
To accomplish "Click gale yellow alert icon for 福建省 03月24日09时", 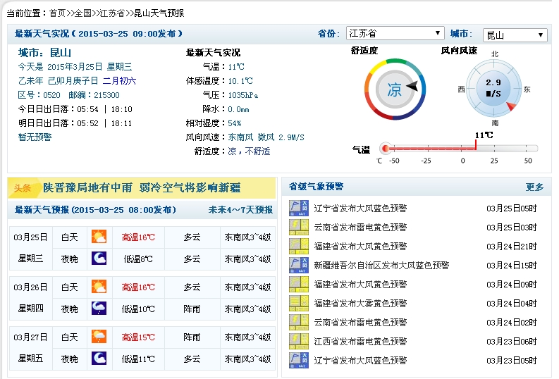I will [299, 285].
